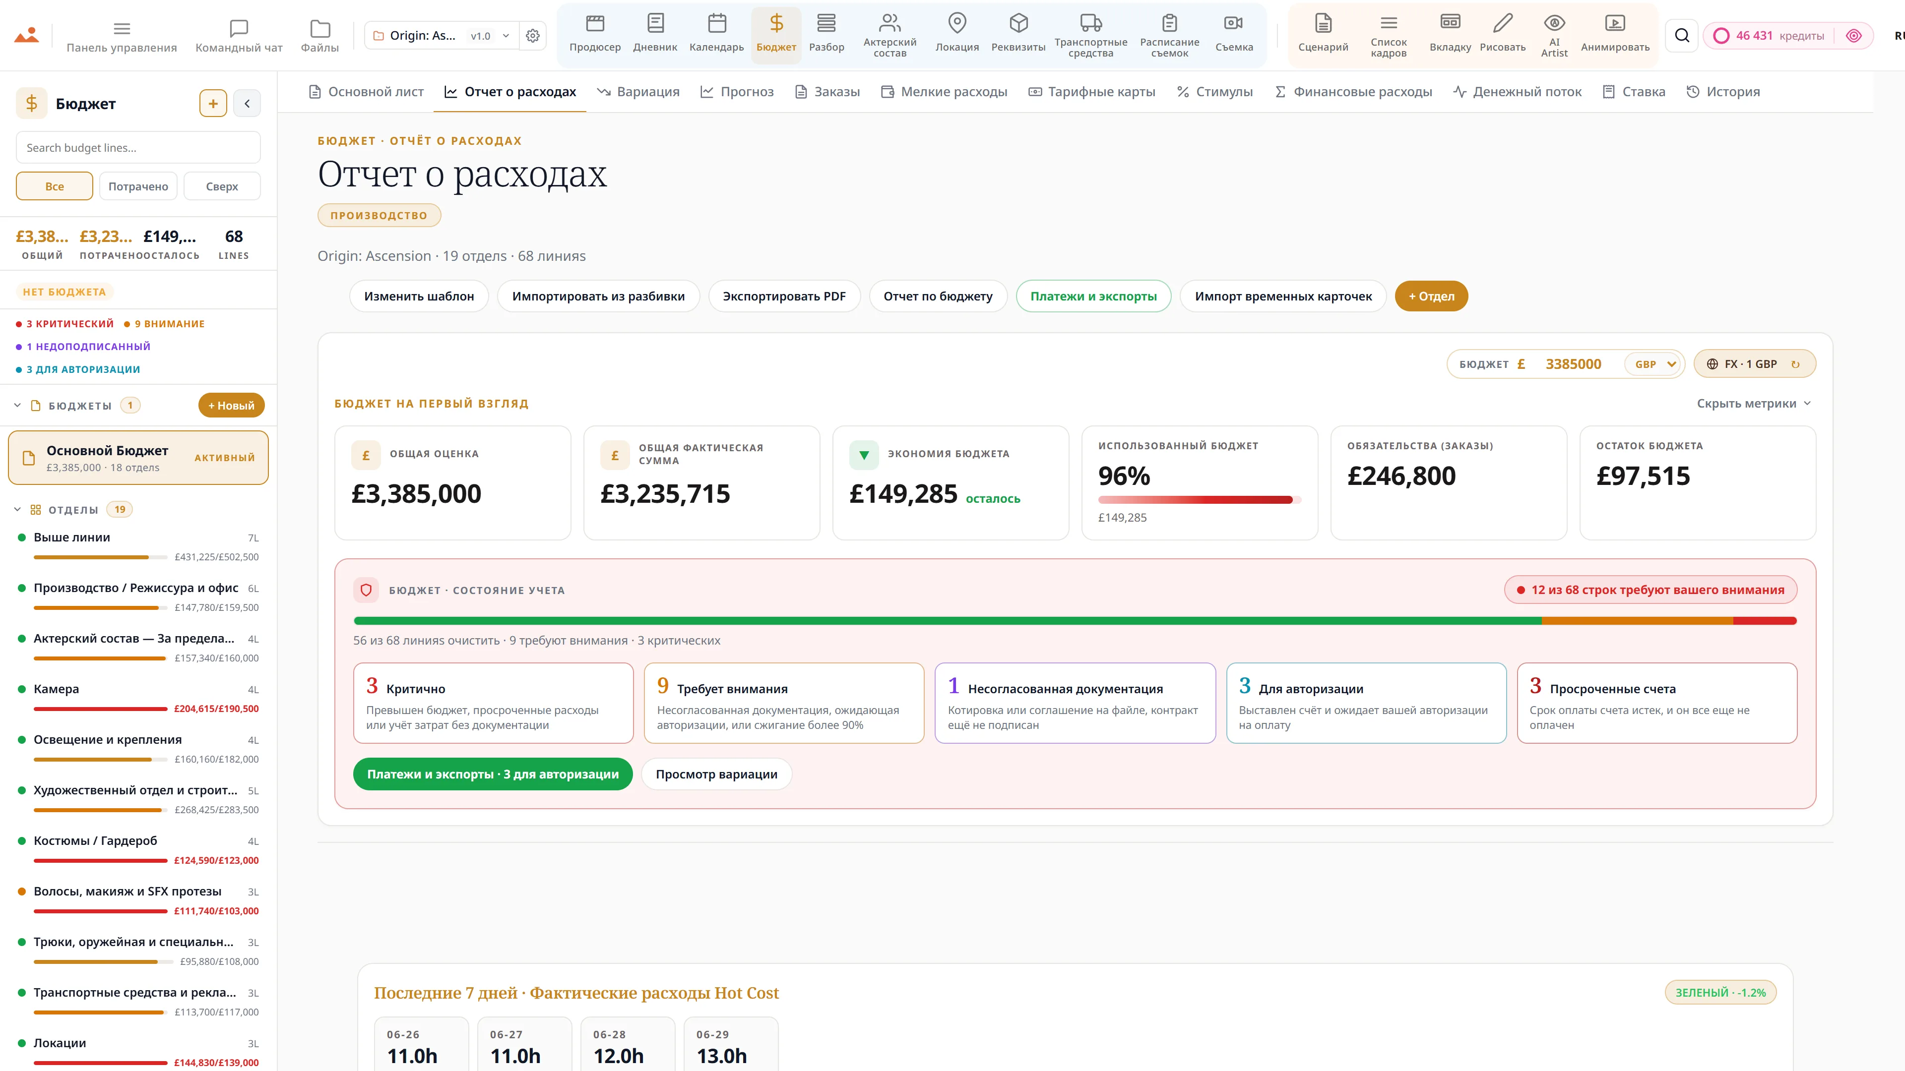Click the project settings gear icon

coord(532,36)
